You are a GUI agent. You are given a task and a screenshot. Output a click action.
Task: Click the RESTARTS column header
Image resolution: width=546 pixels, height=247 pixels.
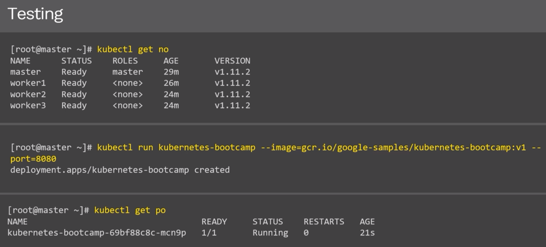324,222
